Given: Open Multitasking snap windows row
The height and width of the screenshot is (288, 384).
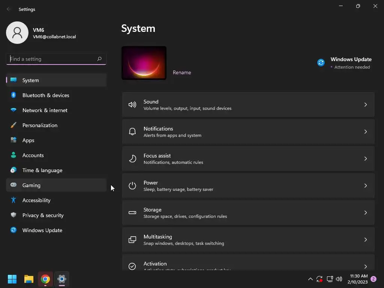Looking at the screenshot, I should coord(248,240).
